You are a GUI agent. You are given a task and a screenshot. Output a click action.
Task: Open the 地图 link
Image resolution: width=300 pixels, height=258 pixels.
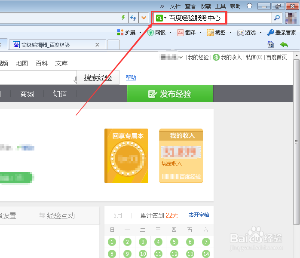click(22, 63)
